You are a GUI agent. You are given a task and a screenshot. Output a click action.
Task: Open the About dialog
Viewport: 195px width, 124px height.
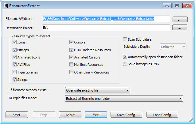70,115
